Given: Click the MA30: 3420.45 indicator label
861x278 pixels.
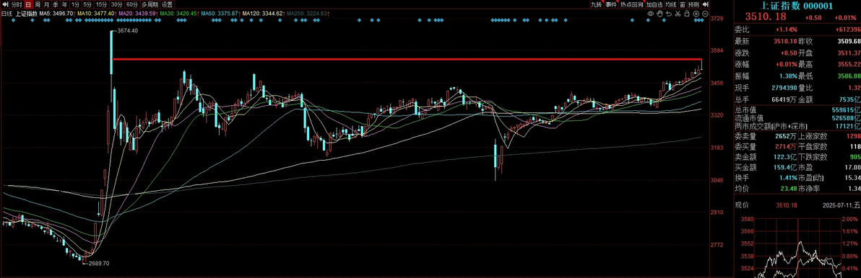Looking at the screenshot, I should (x=179, y=13).
